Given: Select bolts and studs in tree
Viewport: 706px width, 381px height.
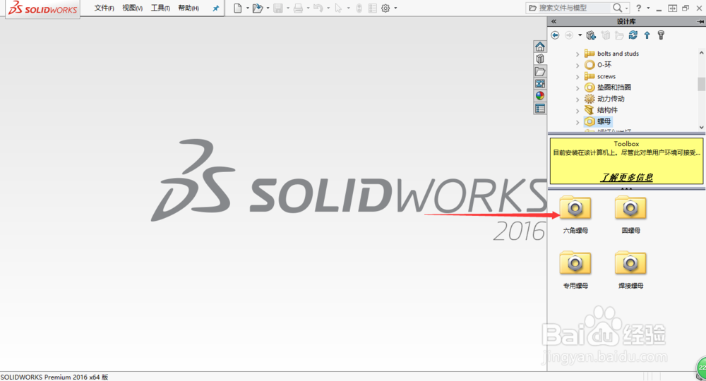Looking at the screenshot, I should point(618,54).
